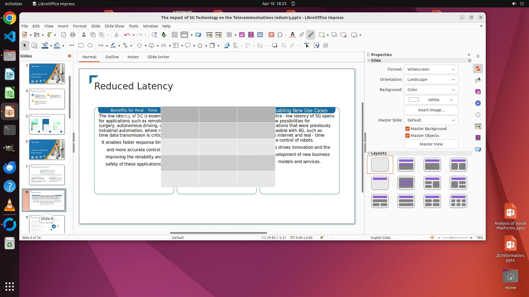
Task: Collapse the Layouts section
Action: click(x=369, y=153)
